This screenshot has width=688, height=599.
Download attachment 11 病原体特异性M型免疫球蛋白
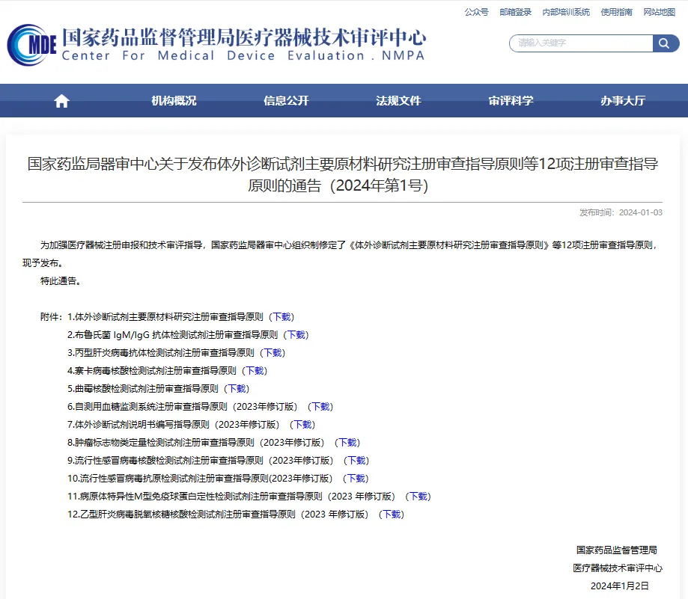418,497
